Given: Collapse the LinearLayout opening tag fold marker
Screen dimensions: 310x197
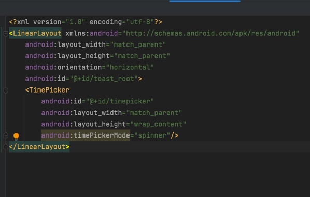Looking at the screenshot, I should point(6,34).
